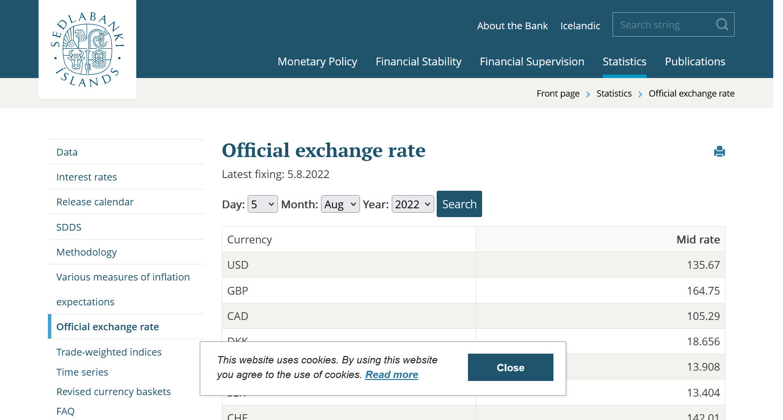Viewport: 783px width, 420px height.
Task: Open the Day dropdown
Action: [x=262, y=204]
